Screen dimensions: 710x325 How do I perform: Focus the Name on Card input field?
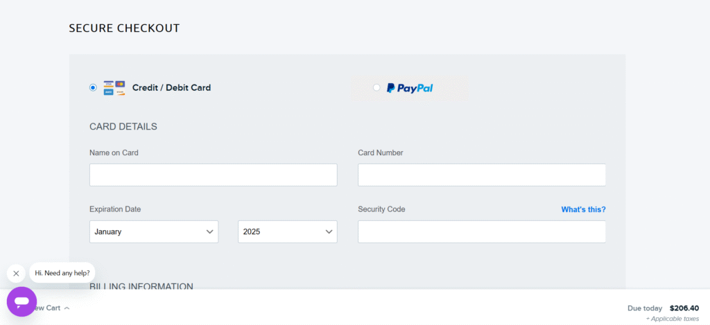[x=213, y=175]
